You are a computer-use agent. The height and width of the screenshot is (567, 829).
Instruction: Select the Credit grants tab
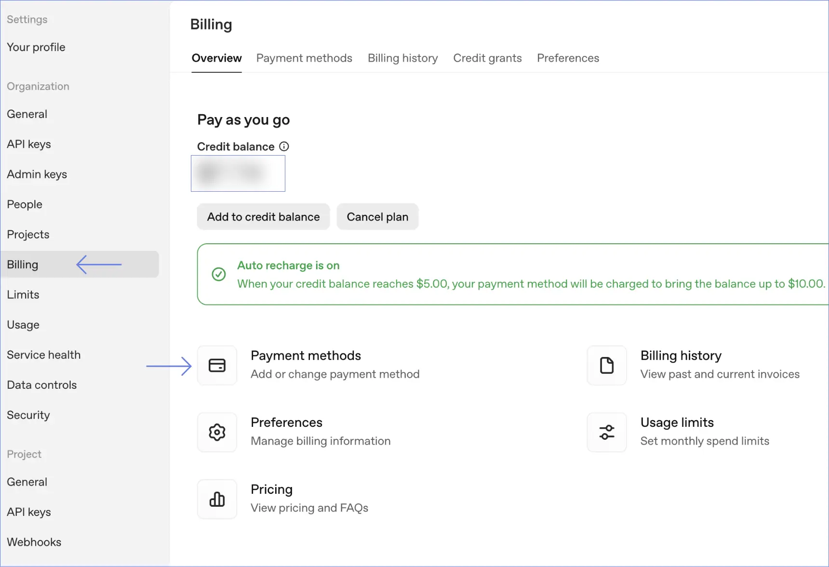[x=487, y=58]
